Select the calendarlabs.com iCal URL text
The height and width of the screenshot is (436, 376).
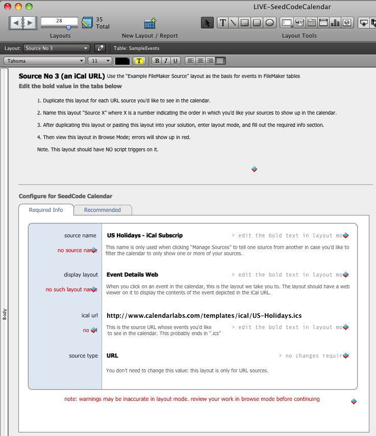[x=204, y=316]
